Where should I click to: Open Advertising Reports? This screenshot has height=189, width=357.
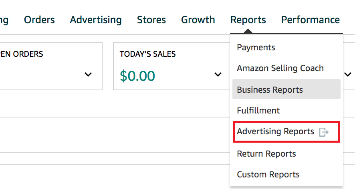(275, 131)
